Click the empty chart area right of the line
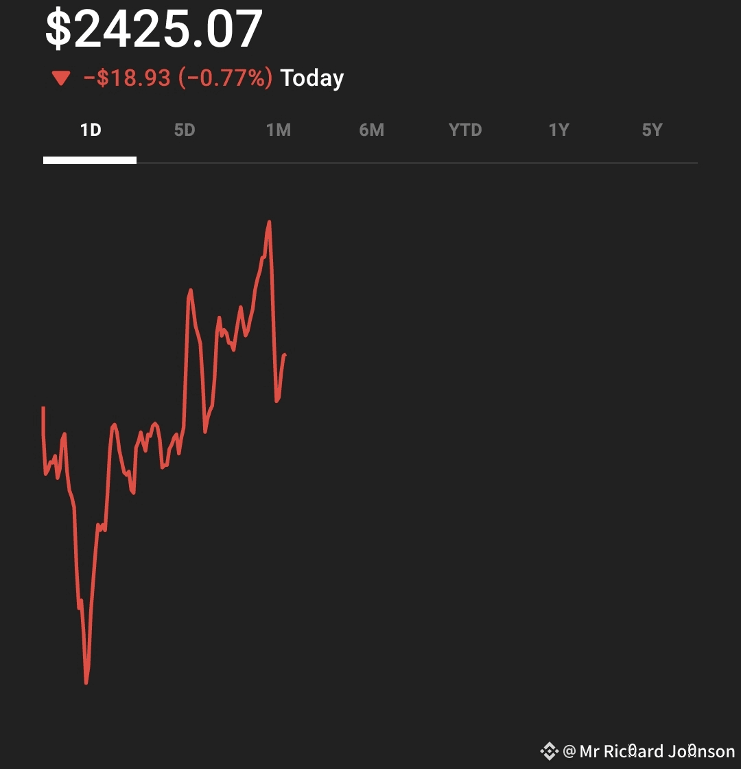Viewport: 741px width, 769px height. click(490, 441)
